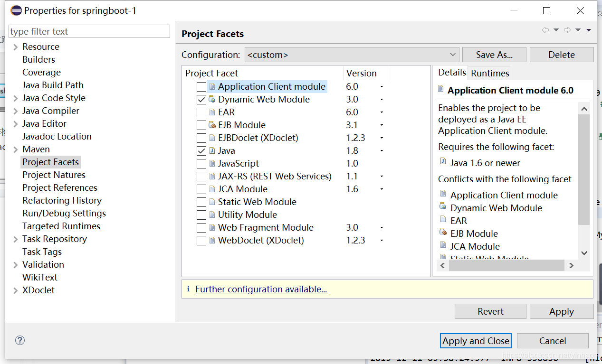Click the type filter text field

point(89,31)
